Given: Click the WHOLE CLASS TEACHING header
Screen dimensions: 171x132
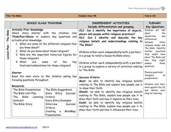Looking at the screenshot, I should click(44, 23).
